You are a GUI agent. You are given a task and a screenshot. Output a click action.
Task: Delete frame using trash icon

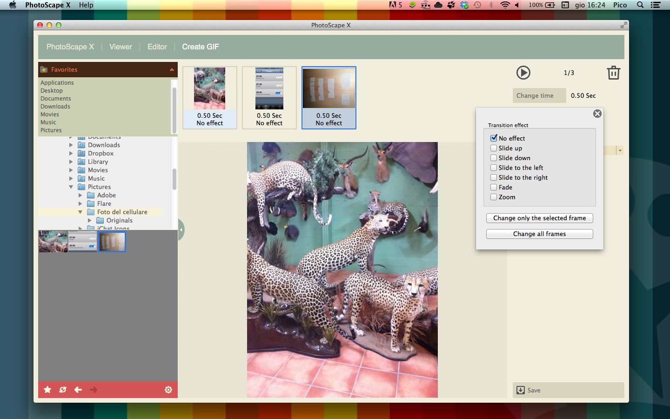tap(613, 73)
